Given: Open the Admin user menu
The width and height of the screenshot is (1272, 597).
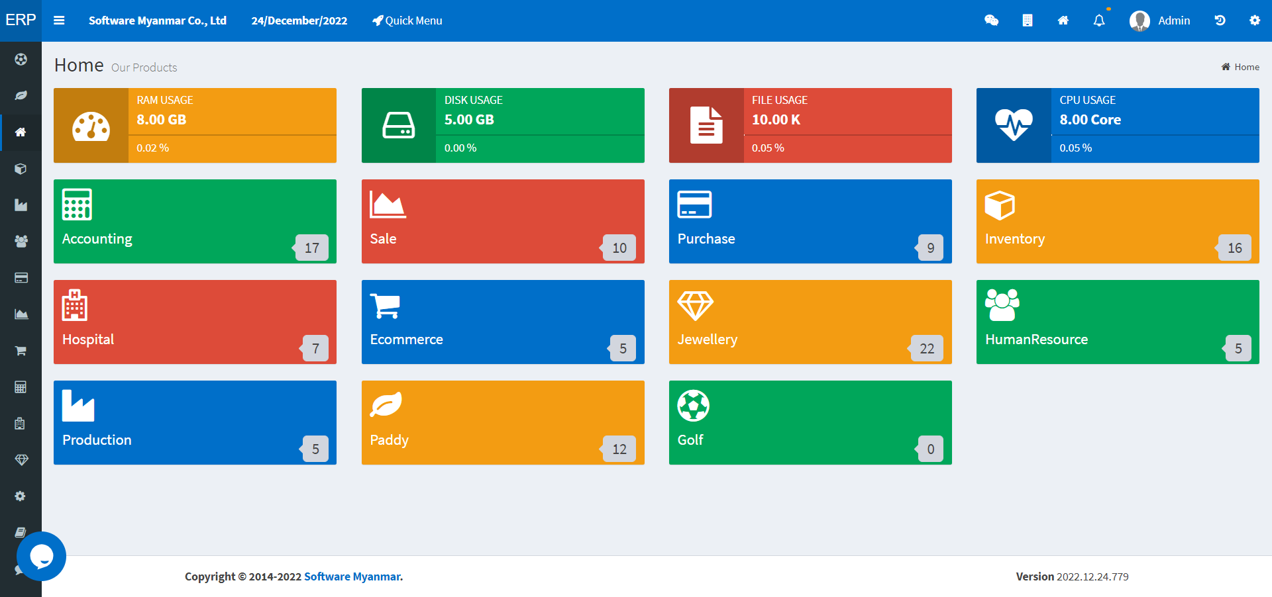Looking at the screenshot, I should 1160,21.
